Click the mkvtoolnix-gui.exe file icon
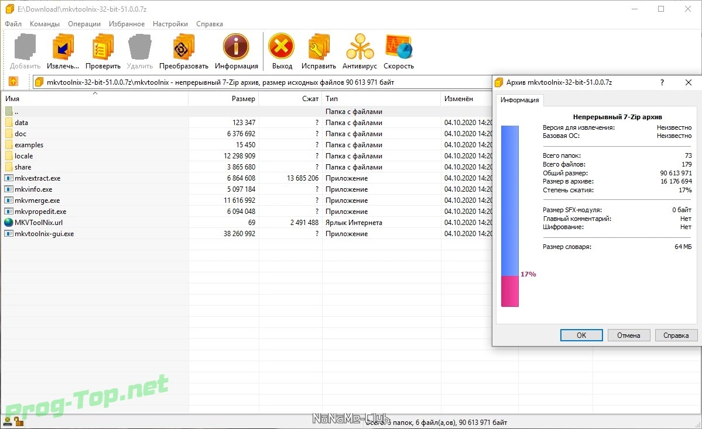Viewport: 702px width, 429px height. [x=9, y=233]
